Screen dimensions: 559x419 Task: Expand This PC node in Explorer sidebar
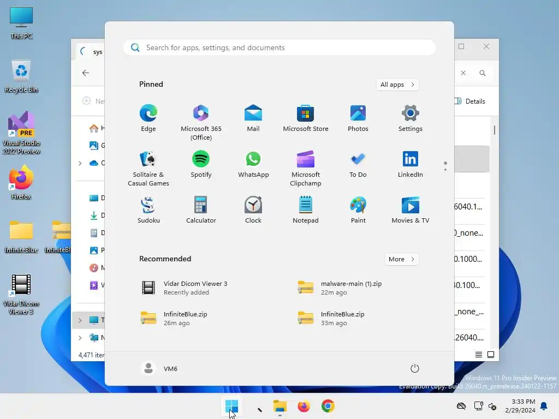80,320
